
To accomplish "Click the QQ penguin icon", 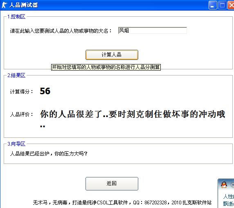I will coord(224,185).
